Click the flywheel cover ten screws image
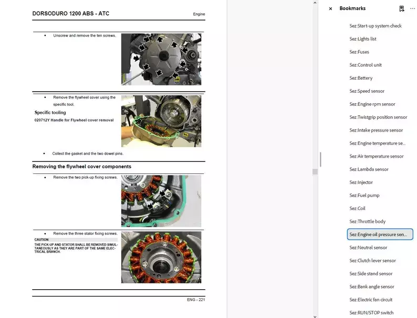Viewport: 417px width, 318px height. point(161,59)
